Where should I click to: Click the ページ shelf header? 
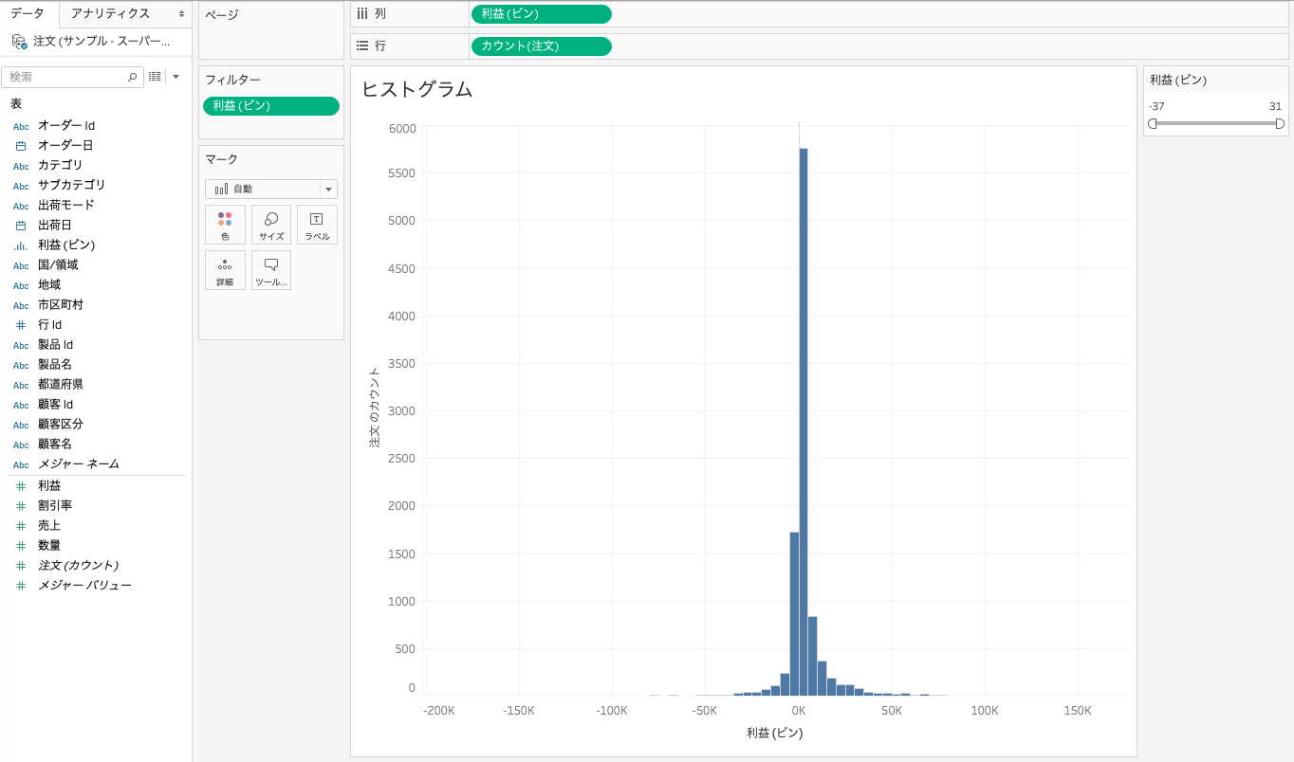[x=222, y=15]
